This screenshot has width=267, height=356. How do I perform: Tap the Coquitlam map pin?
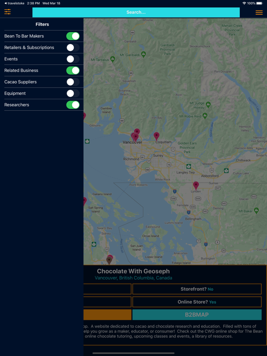(x=156, y=136)
